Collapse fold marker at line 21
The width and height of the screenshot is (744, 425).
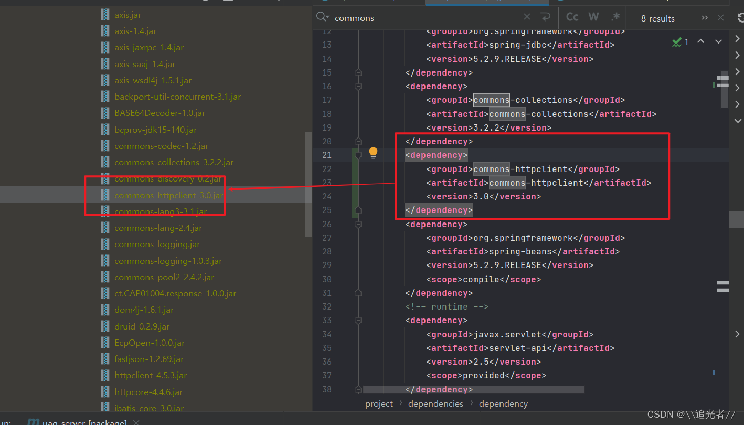click(x=358, y=155)
